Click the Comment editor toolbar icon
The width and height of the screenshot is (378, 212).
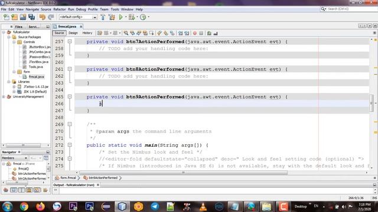pyautogui.click(x=209, y=33)
